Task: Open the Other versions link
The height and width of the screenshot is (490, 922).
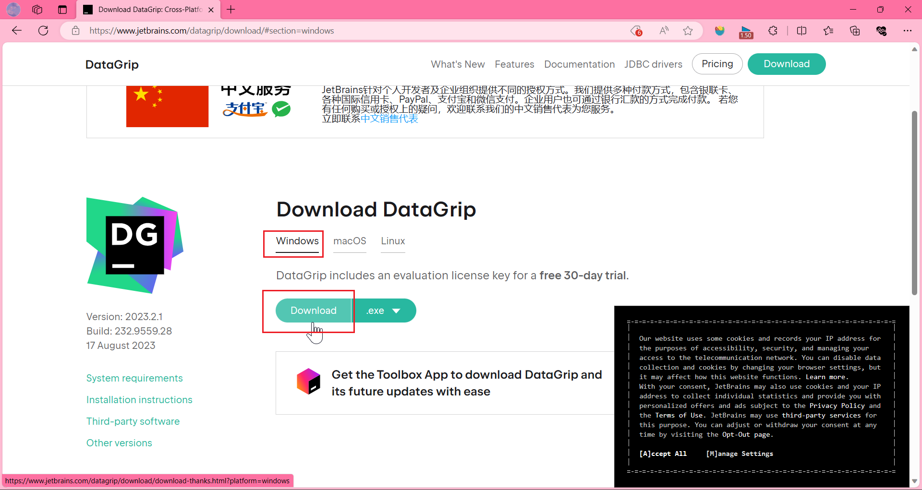Action: click(119, 443)
